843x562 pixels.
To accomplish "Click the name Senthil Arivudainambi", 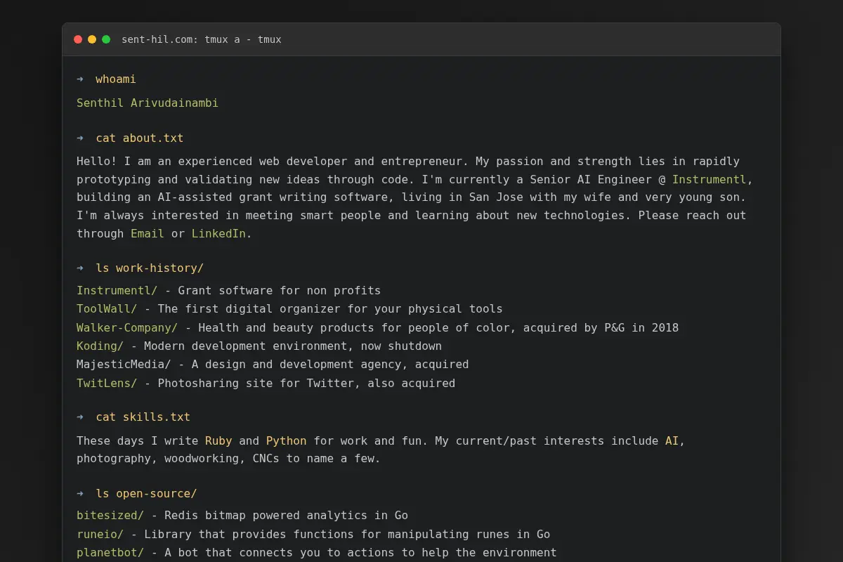I will (x=148, y=103).
